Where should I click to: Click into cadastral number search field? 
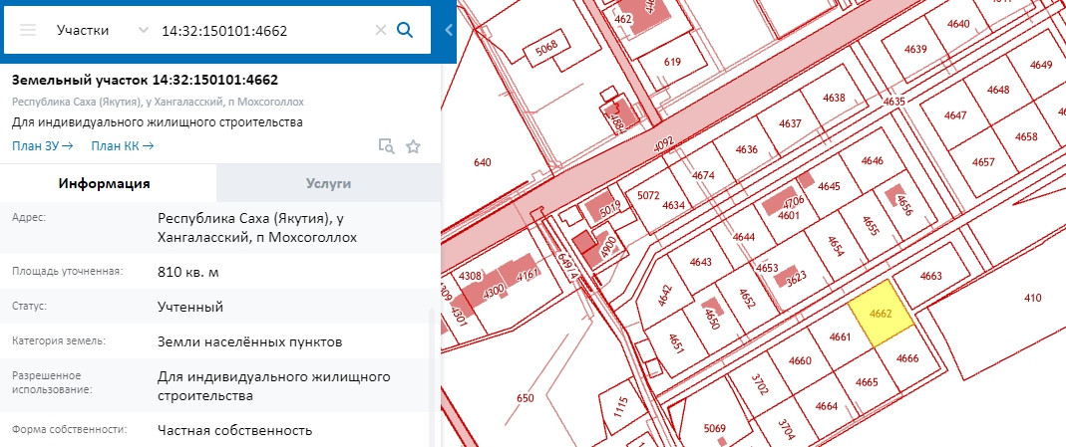coord(265,31)
